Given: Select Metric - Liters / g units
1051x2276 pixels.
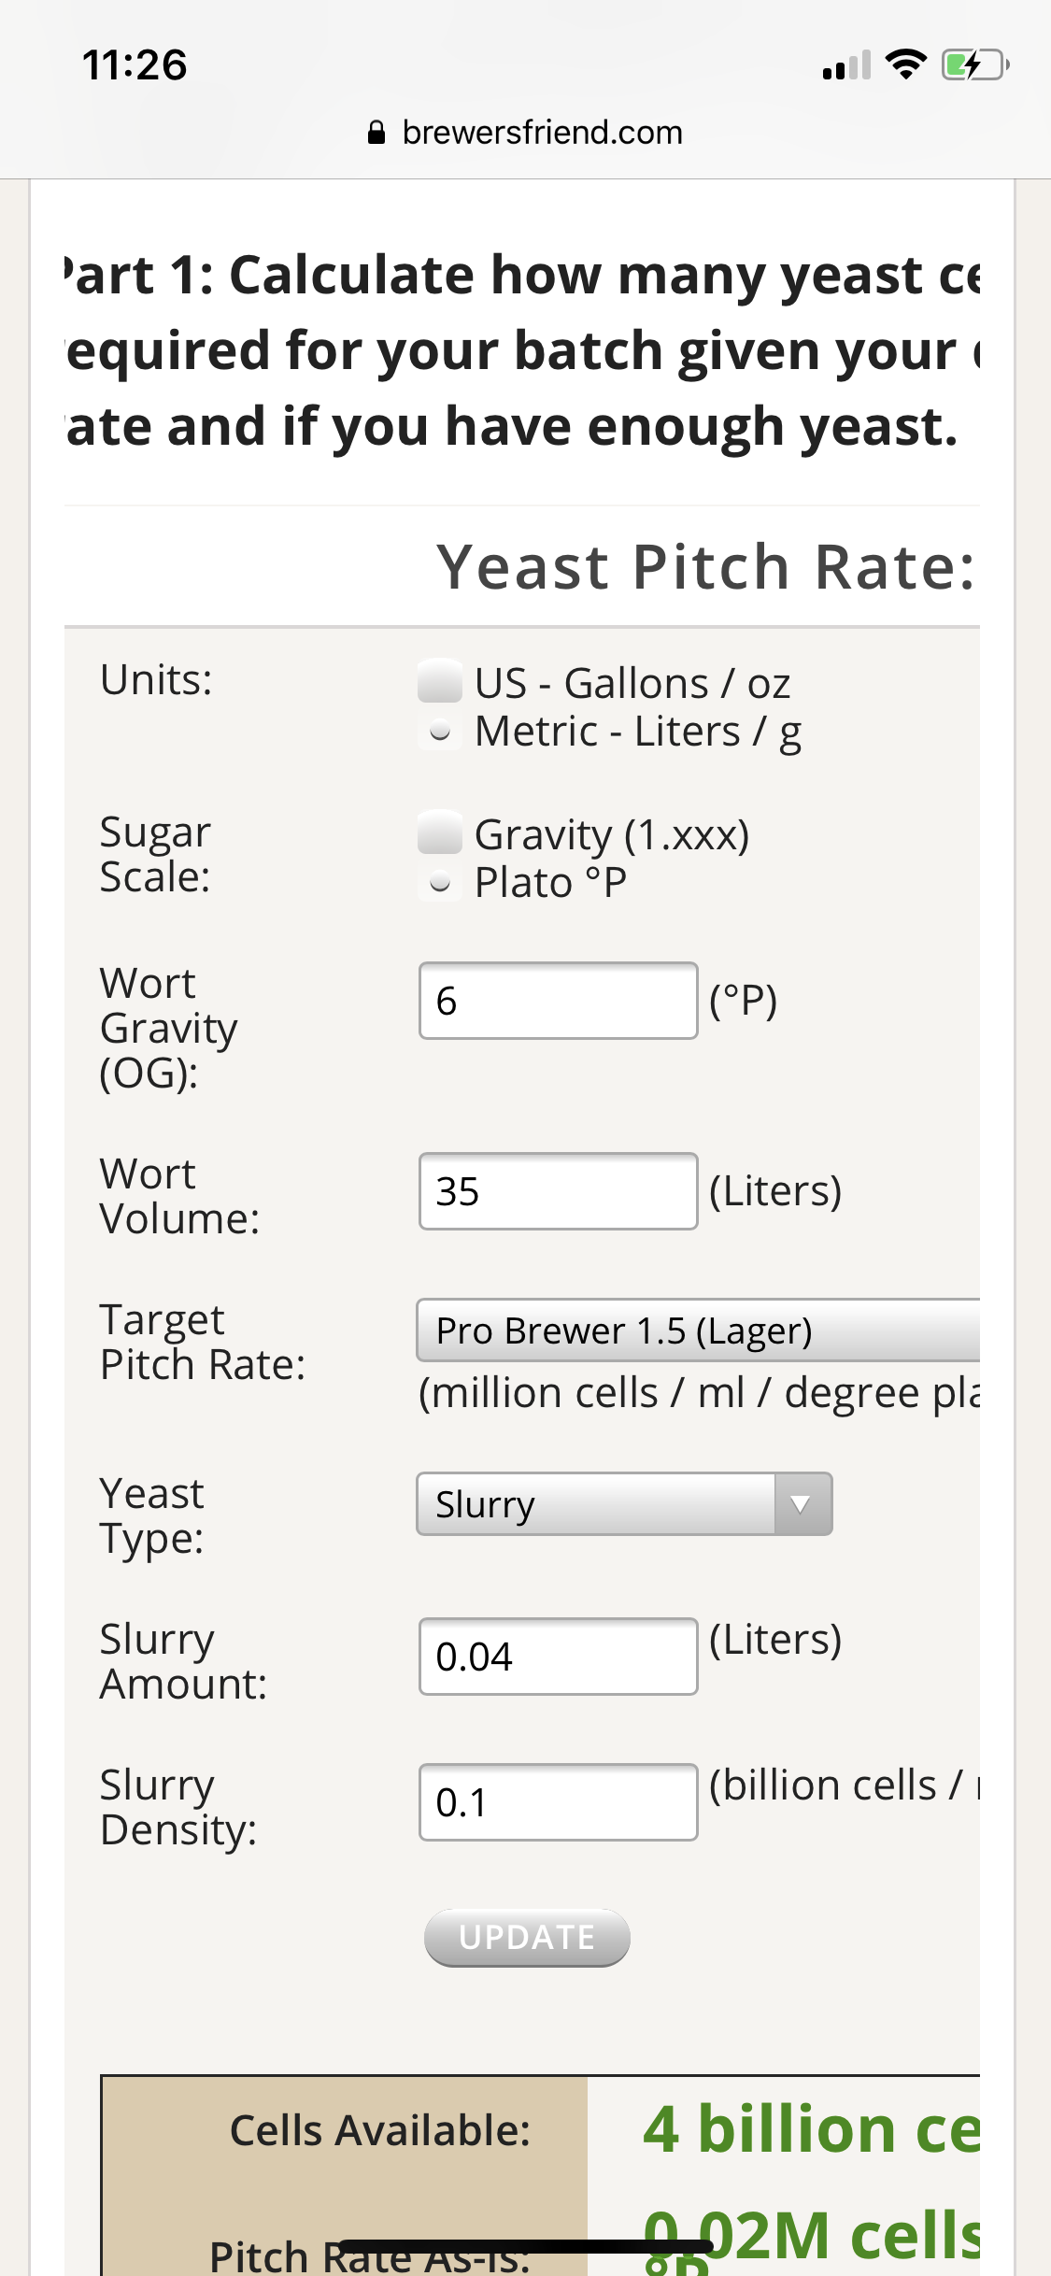Looking at the screenshot, I should (440, 732).
